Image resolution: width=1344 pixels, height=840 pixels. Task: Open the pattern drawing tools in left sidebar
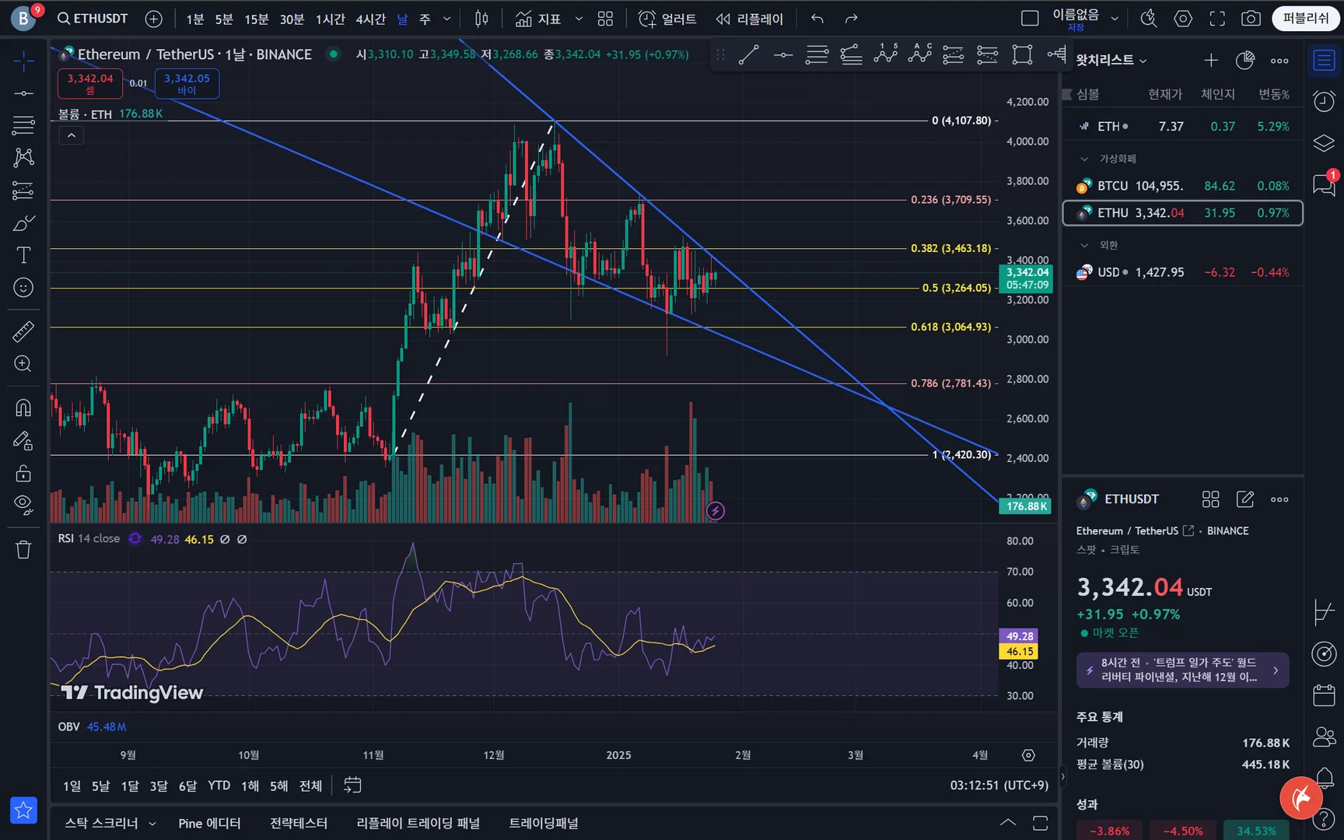pos(23,158)
